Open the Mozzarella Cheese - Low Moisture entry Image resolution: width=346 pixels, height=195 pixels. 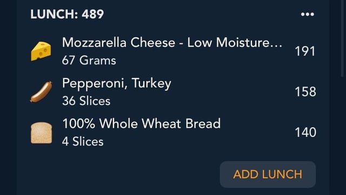point(173,51)
